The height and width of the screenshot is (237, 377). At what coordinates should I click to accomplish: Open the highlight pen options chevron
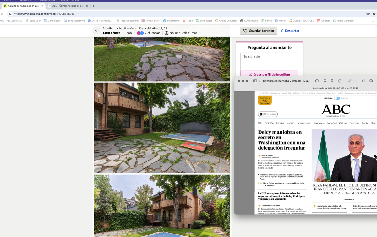tap(356, 81)
